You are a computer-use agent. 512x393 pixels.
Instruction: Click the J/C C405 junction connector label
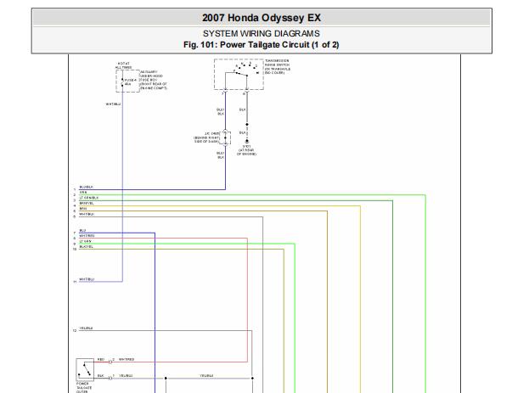coord(206,138)
